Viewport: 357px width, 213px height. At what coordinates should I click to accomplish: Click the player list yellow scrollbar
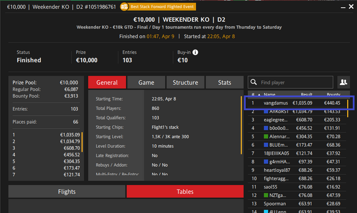pos(348,108)
